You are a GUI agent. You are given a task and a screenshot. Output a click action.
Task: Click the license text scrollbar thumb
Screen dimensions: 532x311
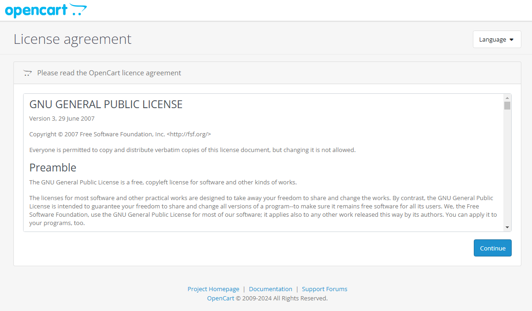coord(507,105)
